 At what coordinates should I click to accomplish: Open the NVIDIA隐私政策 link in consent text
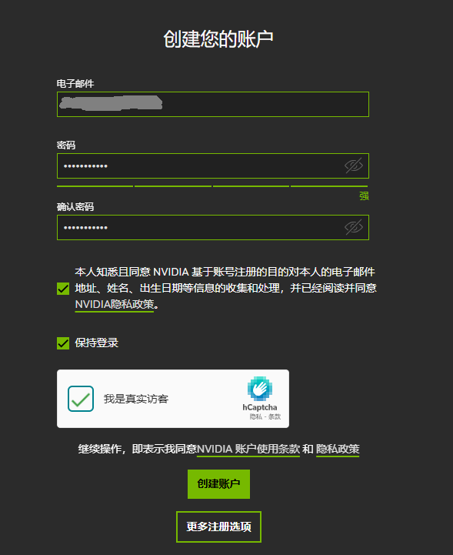(x=115, y=304)
